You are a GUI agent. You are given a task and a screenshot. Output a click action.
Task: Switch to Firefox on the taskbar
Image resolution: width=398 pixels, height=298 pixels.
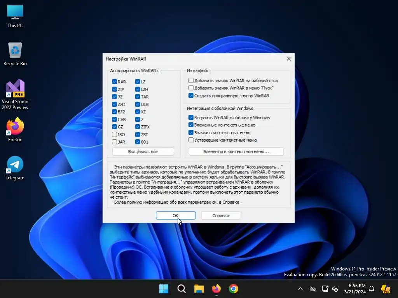point(216,289)
